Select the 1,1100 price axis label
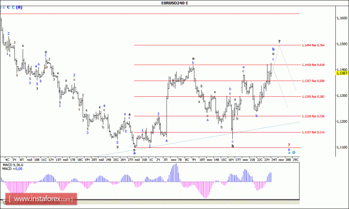The width and height of the screenshot is (349, 209). [x=342, y=147]
